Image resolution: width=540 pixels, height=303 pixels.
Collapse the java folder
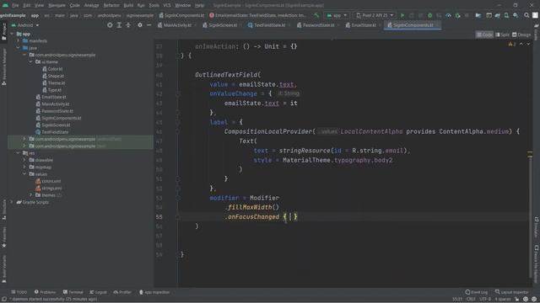(19, 48)
